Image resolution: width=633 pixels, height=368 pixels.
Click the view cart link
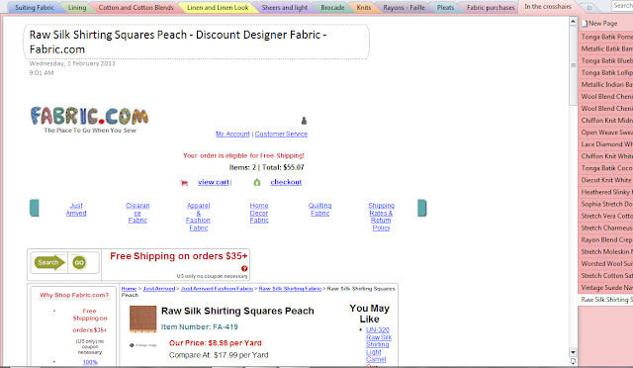214,182
